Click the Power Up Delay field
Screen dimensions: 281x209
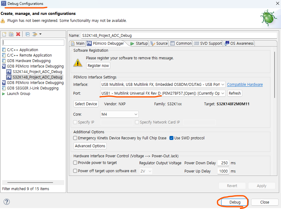pyautogui.click(x=223, y=171)
